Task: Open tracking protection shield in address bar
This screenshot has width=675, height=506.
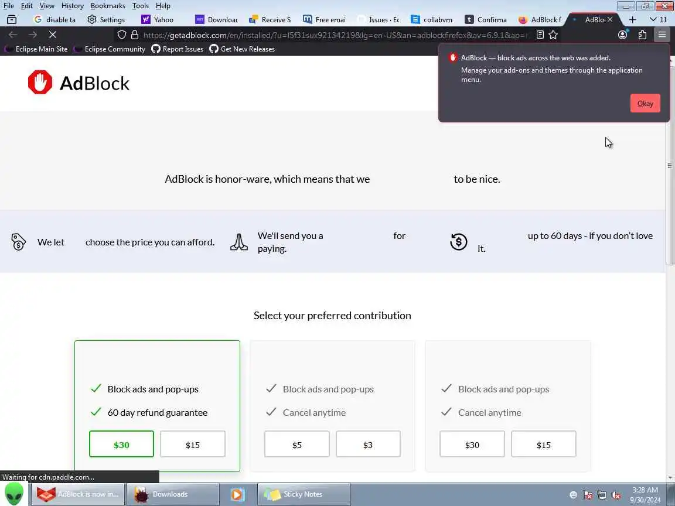Action: 122,35
